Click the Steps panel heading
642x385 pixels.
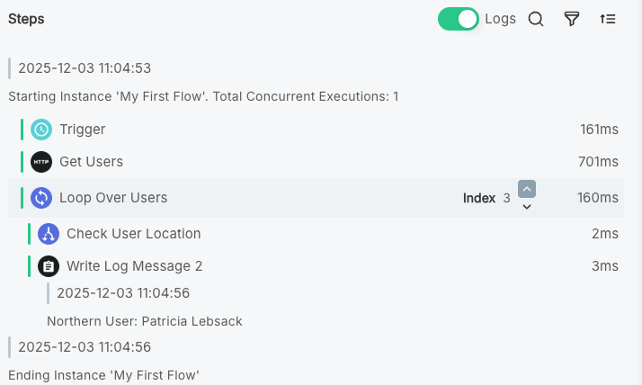(26, 19)
